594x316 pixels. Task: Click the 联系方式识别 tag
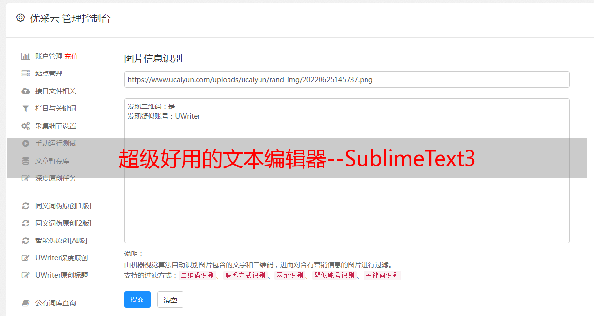coord(245,275)
